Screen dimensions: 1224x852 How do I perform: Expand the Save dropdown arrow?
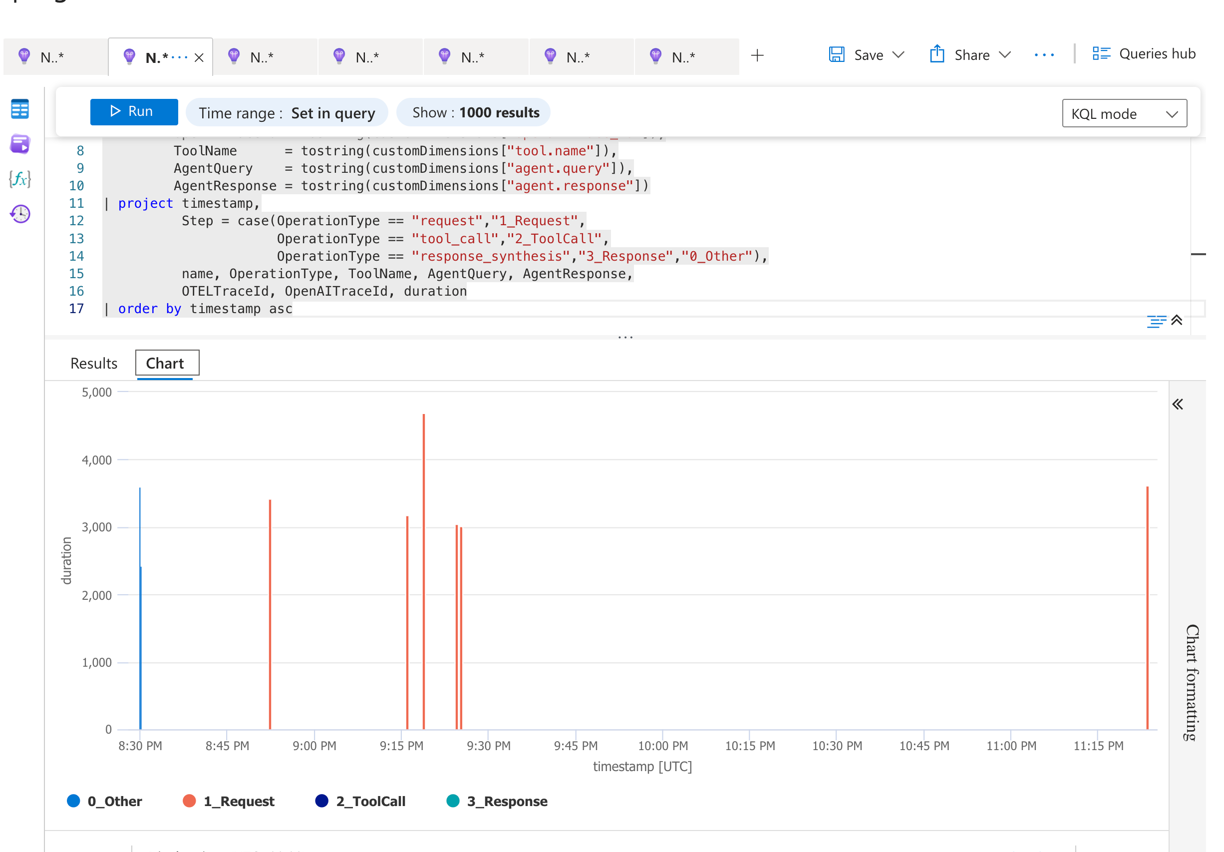898,54
